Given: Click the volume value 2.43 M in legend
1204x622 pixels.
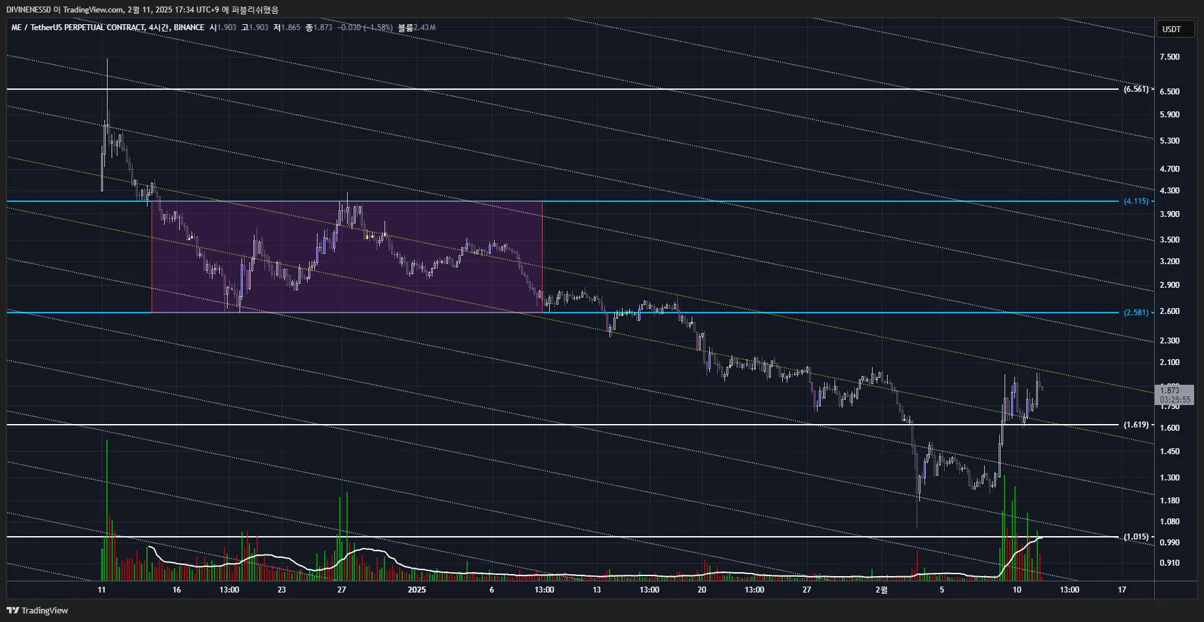Looking at the screenshot, I should pos(425,28).
